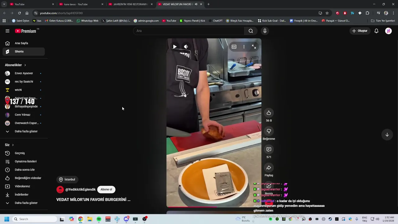Open the Yayıncı Paneli | Kick bookmark

coord(192,21)
